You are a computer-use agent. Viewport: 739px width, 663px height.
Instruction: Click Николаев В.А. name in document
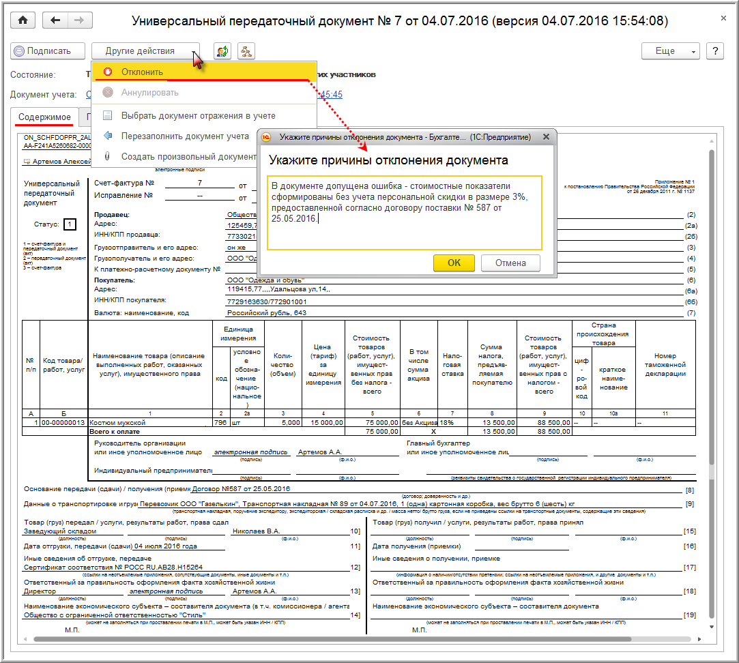click(256, 531)
